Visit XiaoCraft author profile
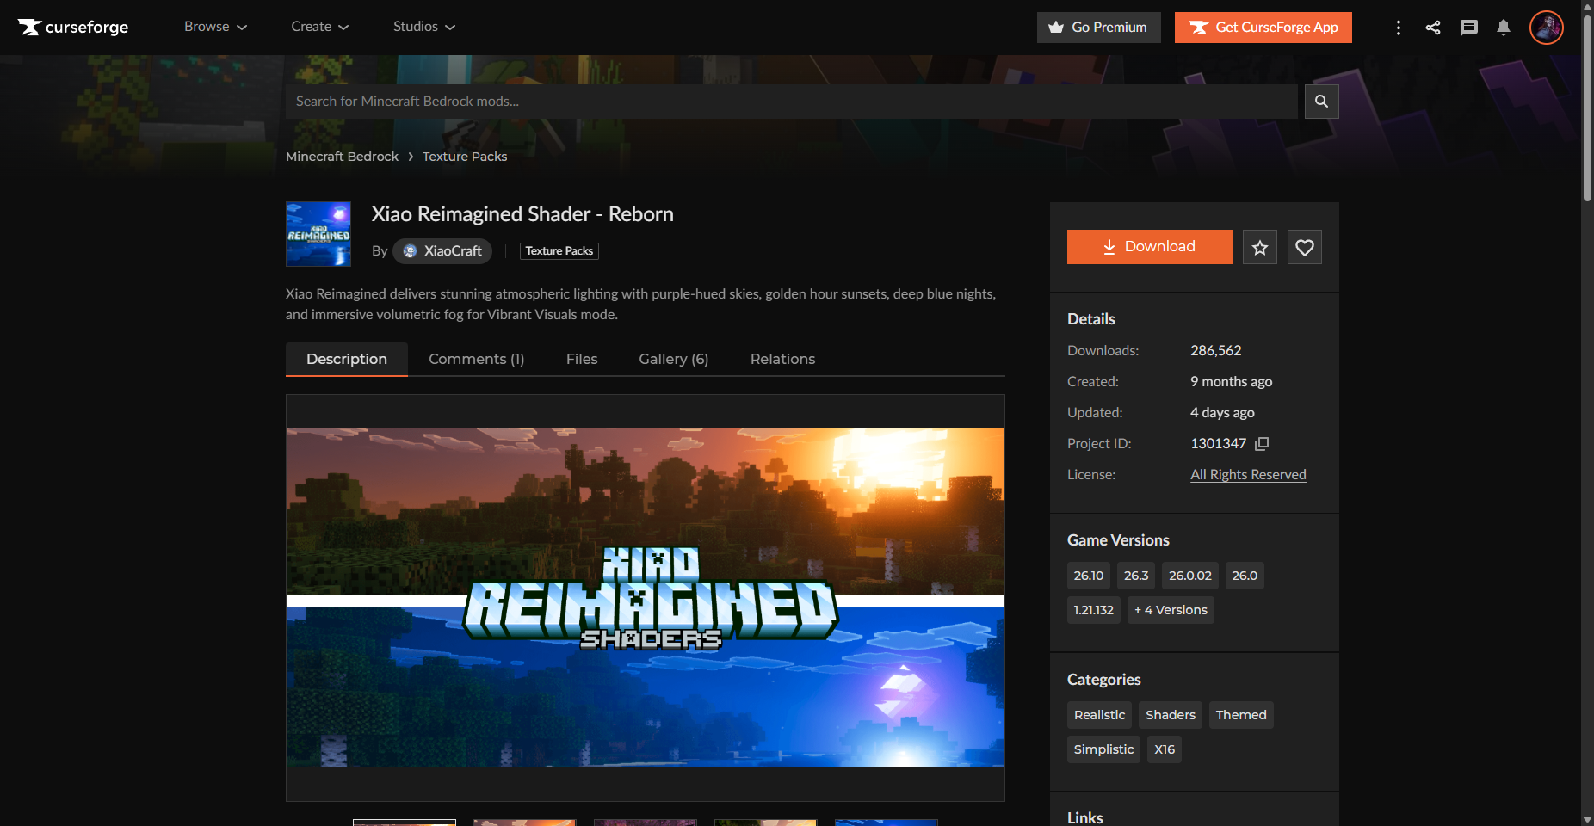This screenshot has height=826, width=1594. click(x=442, y=251)
